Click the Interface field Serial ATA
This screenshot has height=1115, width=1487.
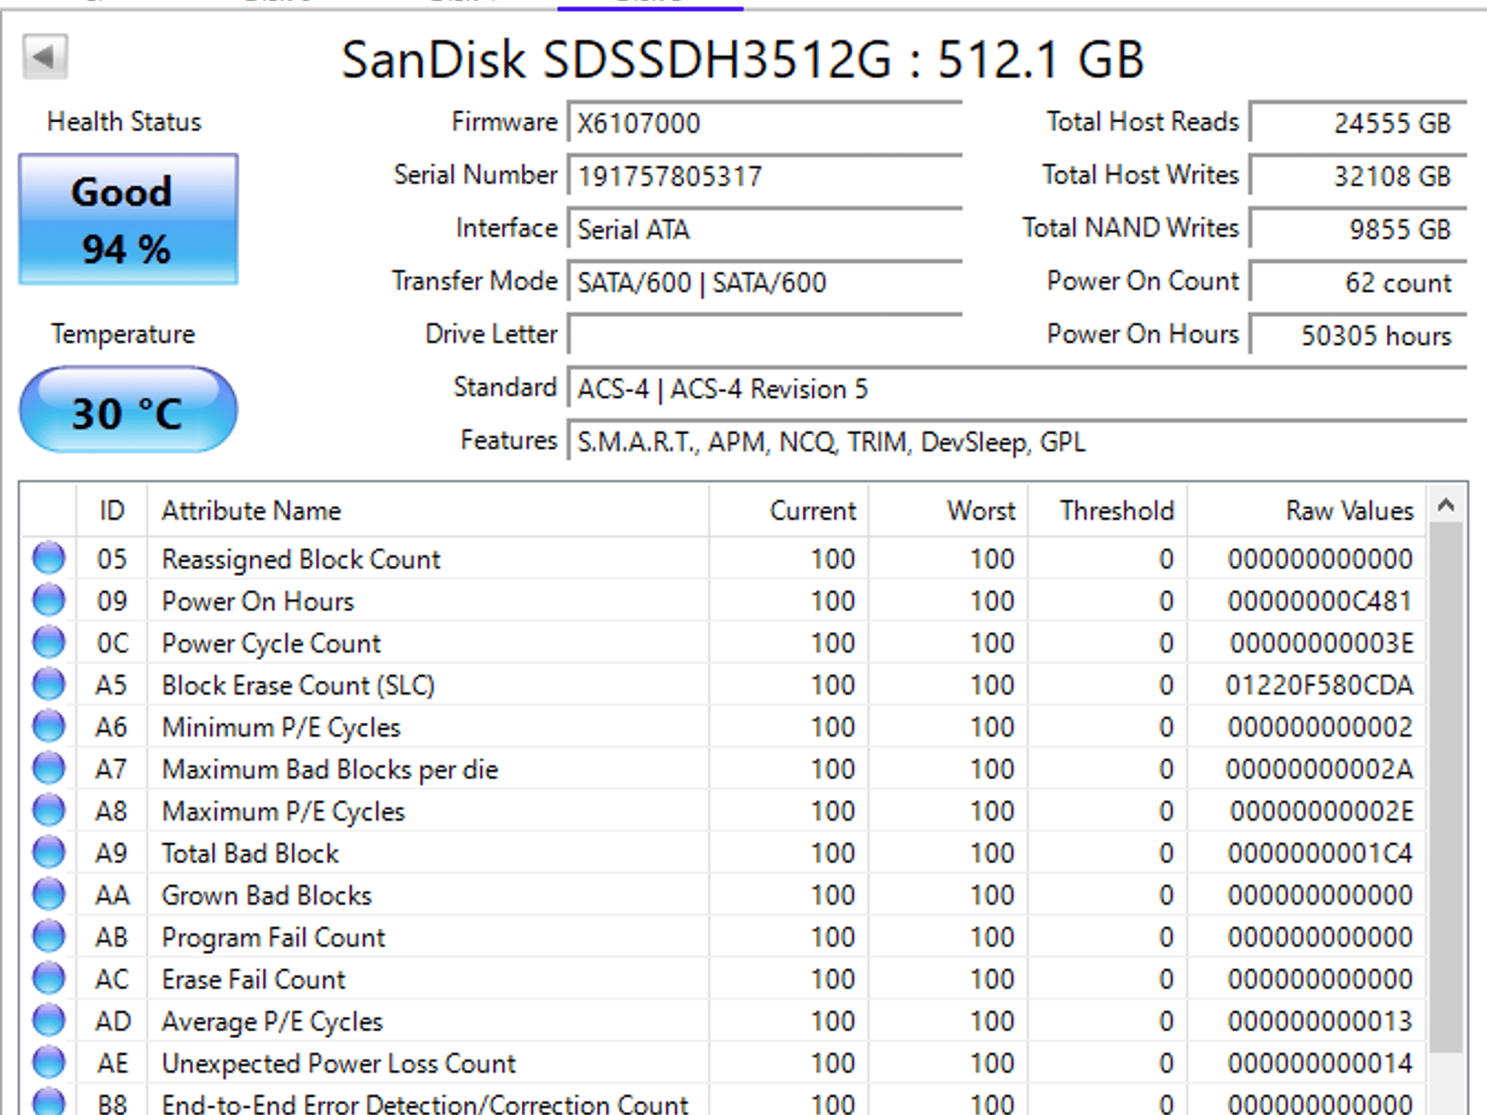[x=765, y=229]
